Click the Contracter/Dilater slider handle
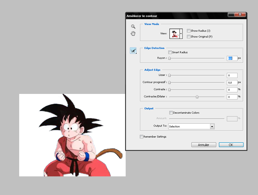The height and width of the screenshot is (195, 258). click(197, 97)
